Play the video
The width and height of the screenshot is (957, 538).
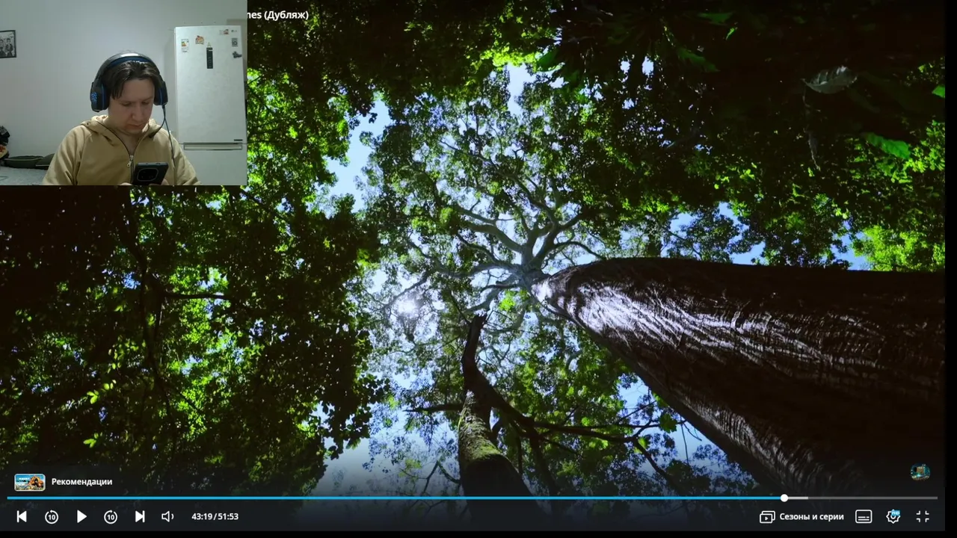81,516
